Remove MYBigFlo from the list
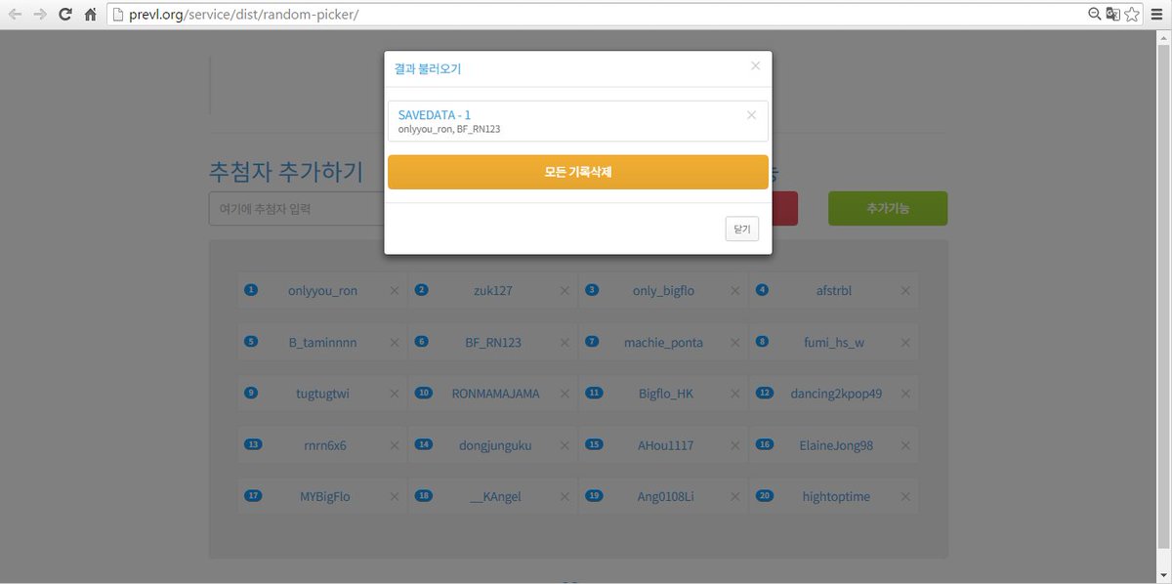 point(395,496)
